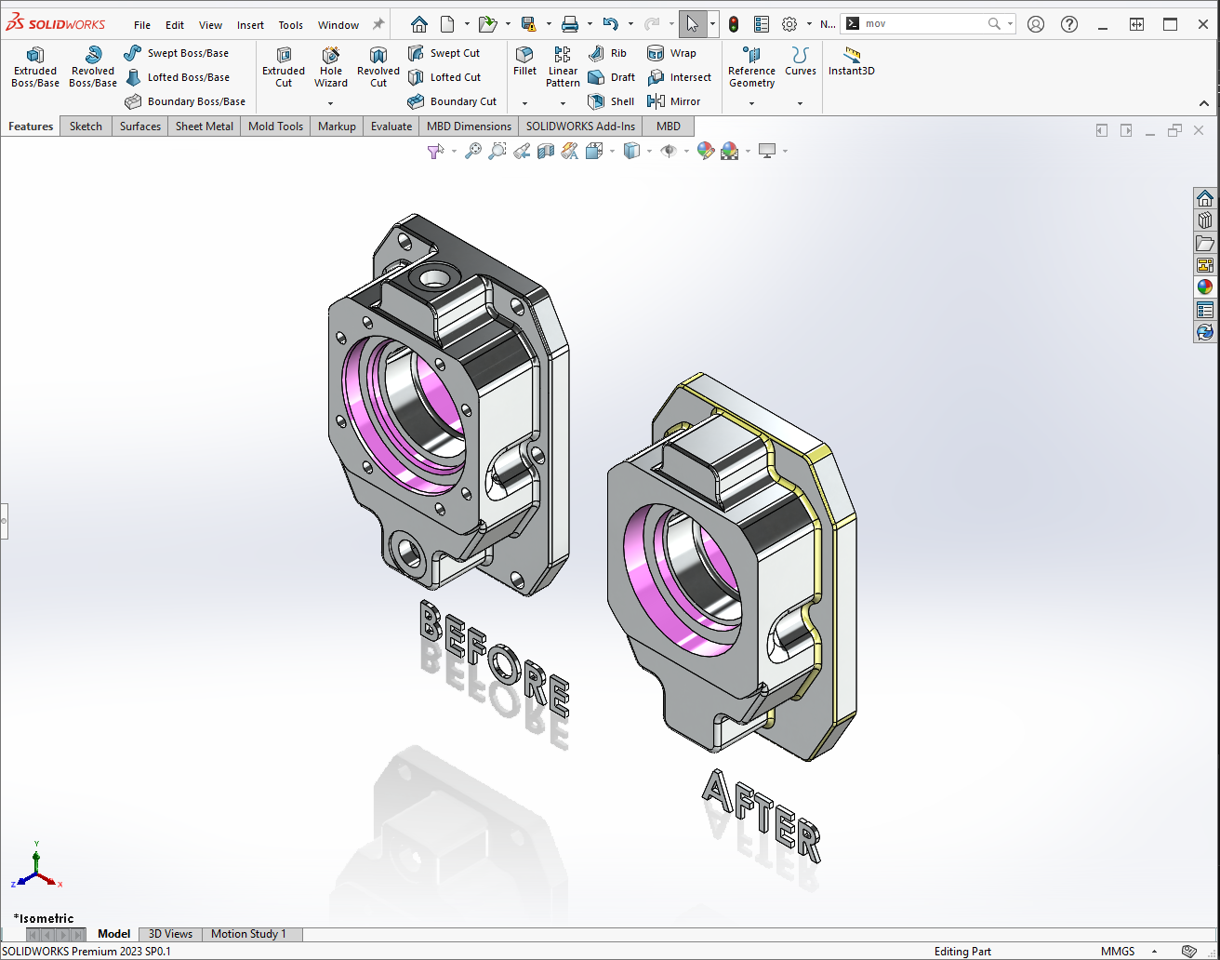Screen dimensions: 1220x960
Task: Open the File menu
Action: click(x=142, y=25)
